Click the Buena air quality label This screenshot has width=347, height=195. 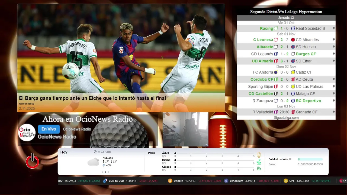(272, 164)
